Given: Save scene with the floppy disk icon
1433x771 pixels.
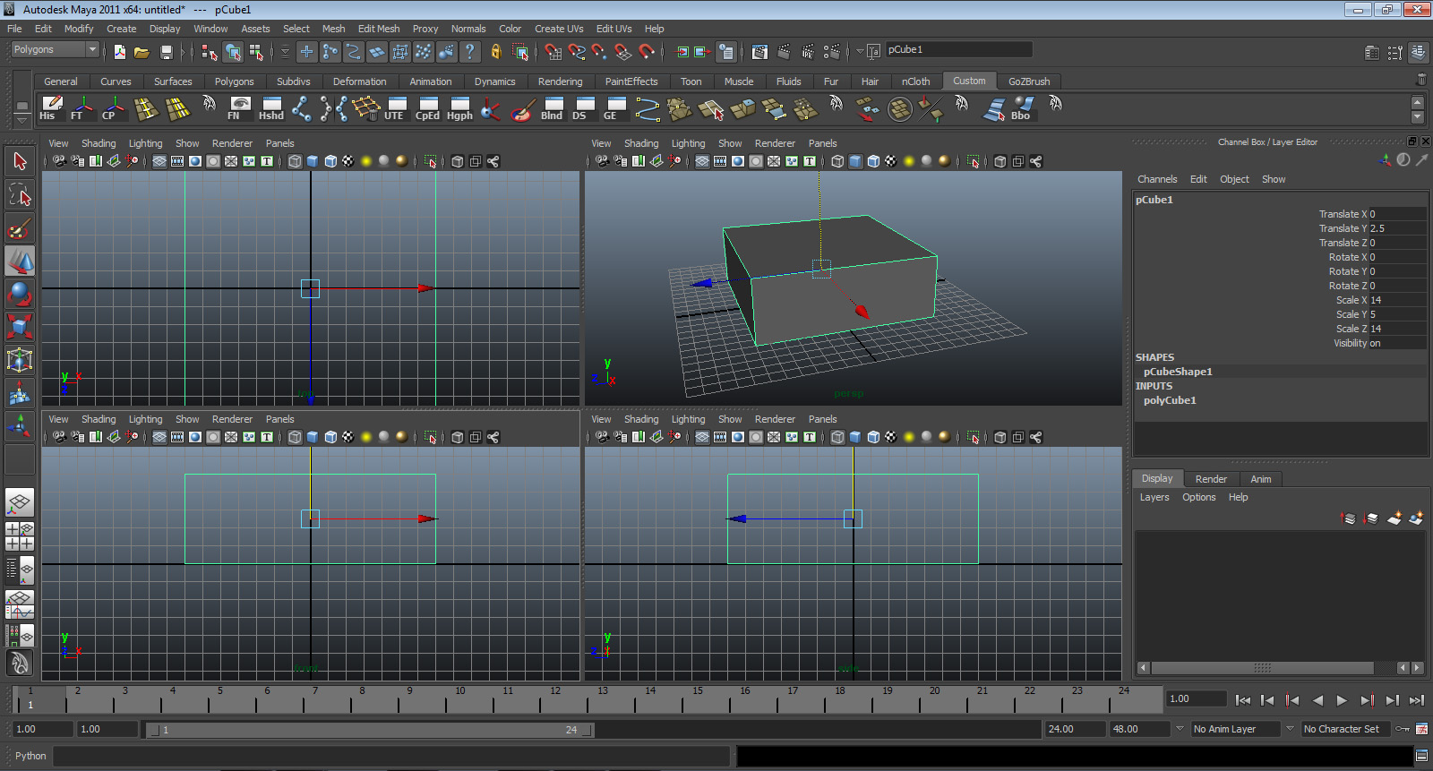Looking at the screenshot, I should point(166,52).
